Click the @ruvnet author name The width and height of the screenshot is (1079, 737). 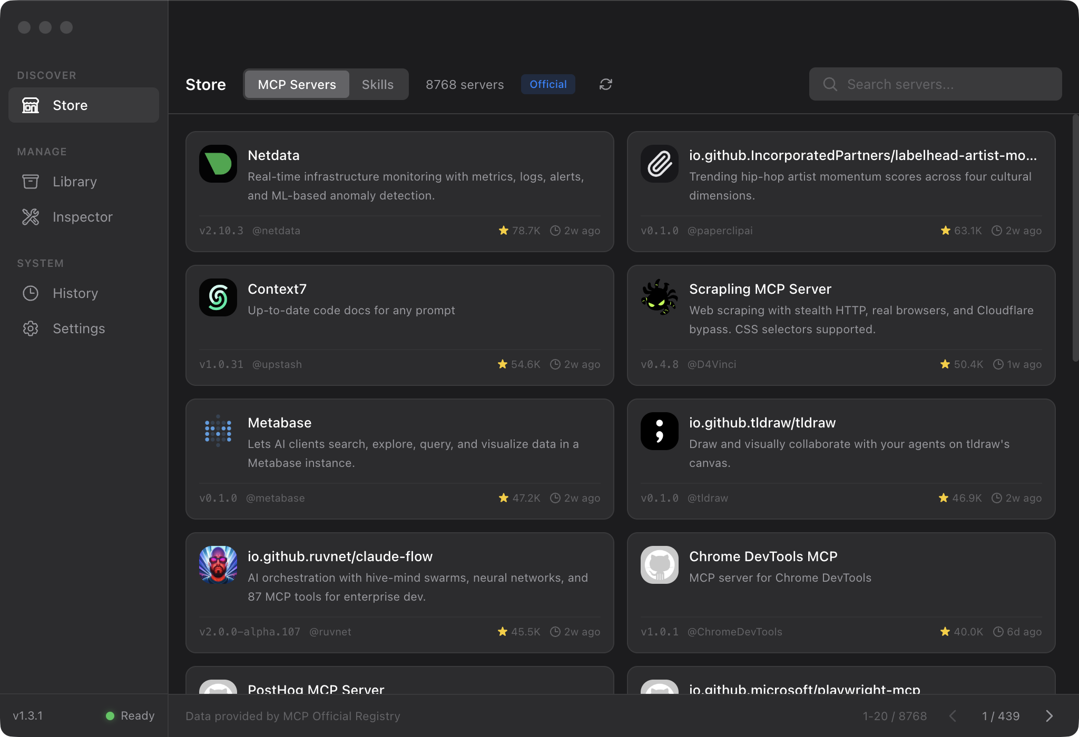click(330, 632)
